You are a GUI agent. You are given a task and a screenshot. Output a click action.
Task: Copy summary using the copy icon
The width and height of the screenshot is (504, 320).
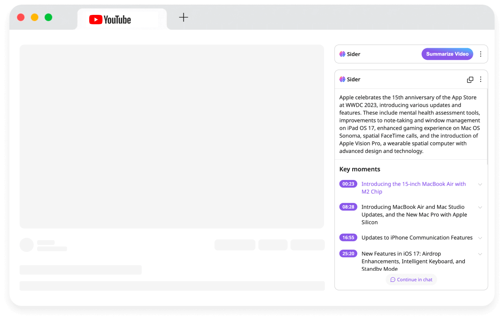[470, 79]
